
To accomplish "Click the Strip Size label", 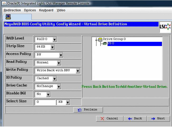I will pos(15,46).
